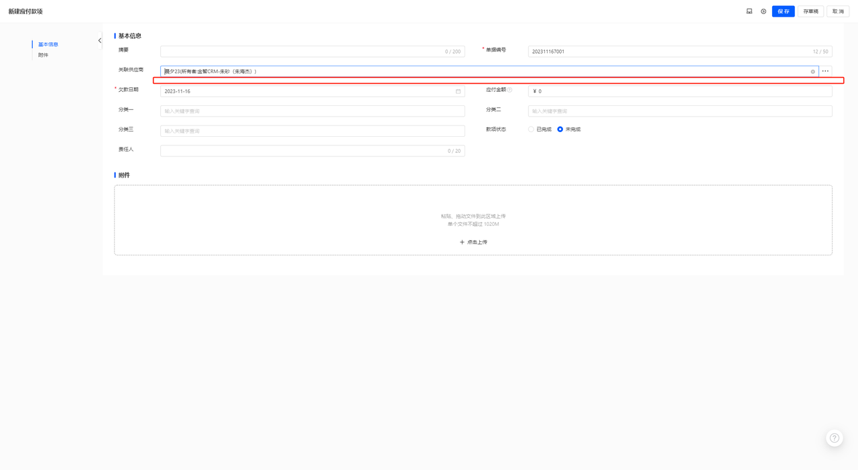Select the 未完成 radio option

tap(560, 129)
